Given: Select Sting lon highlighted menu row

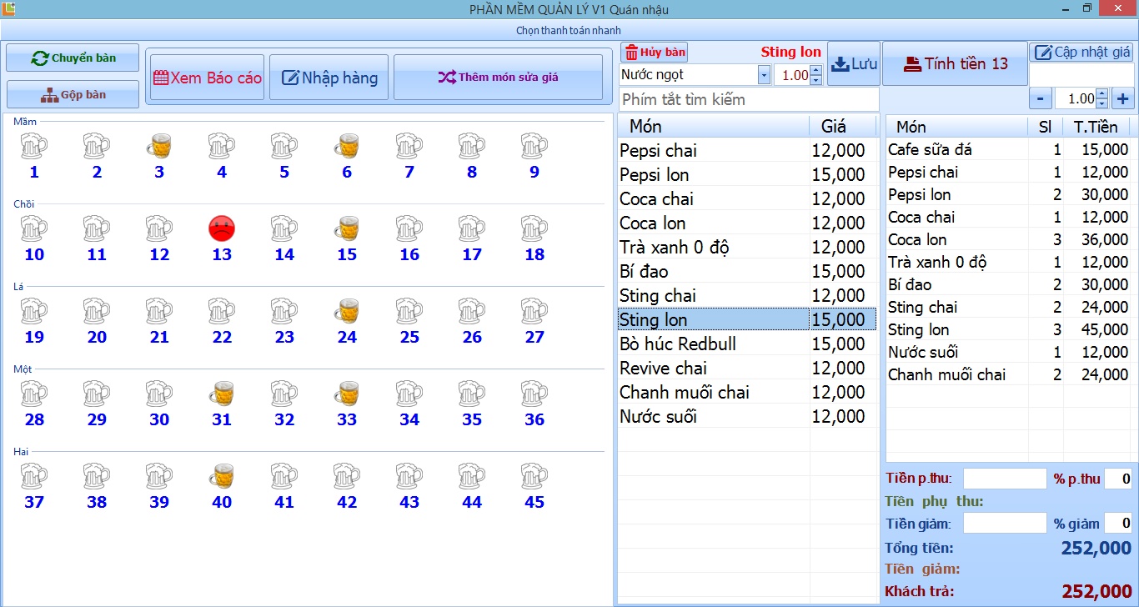Looking at the screenshot, I should 747,320.
